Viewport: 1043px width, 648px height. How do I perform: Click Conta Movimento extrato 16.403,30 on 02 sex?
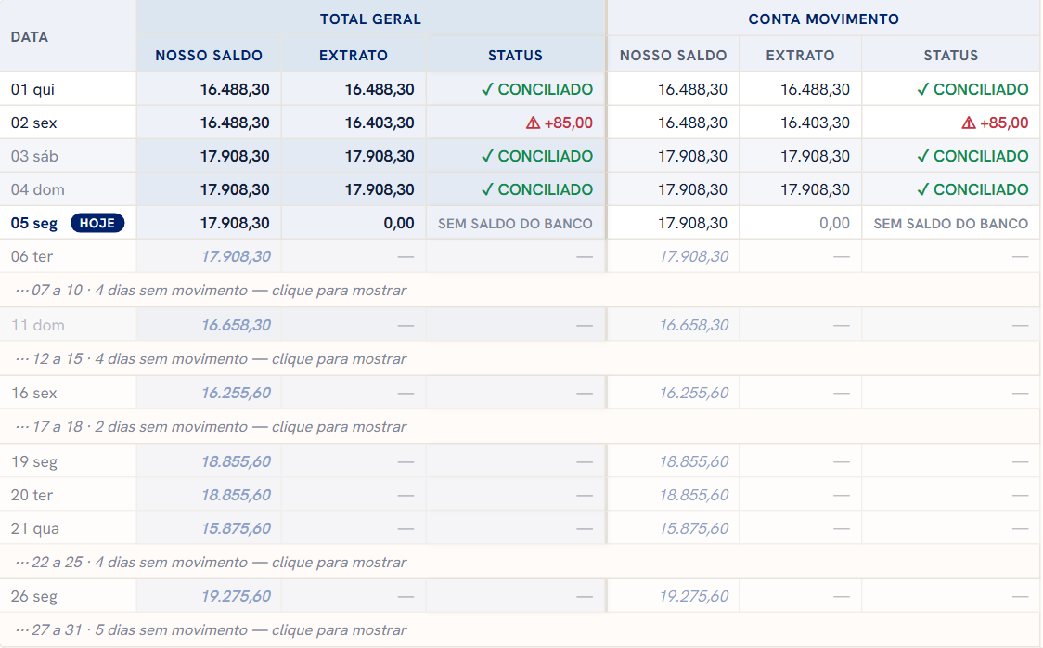tap(815, 123)
